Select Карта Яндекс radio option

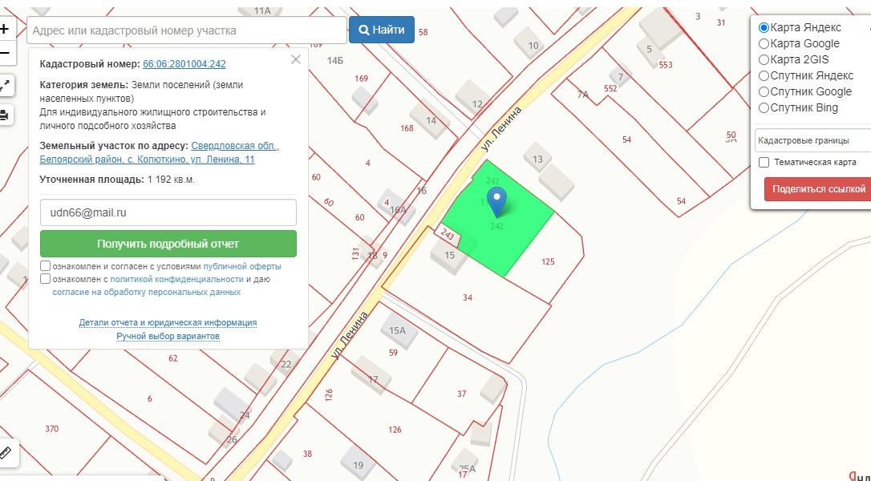764,27
